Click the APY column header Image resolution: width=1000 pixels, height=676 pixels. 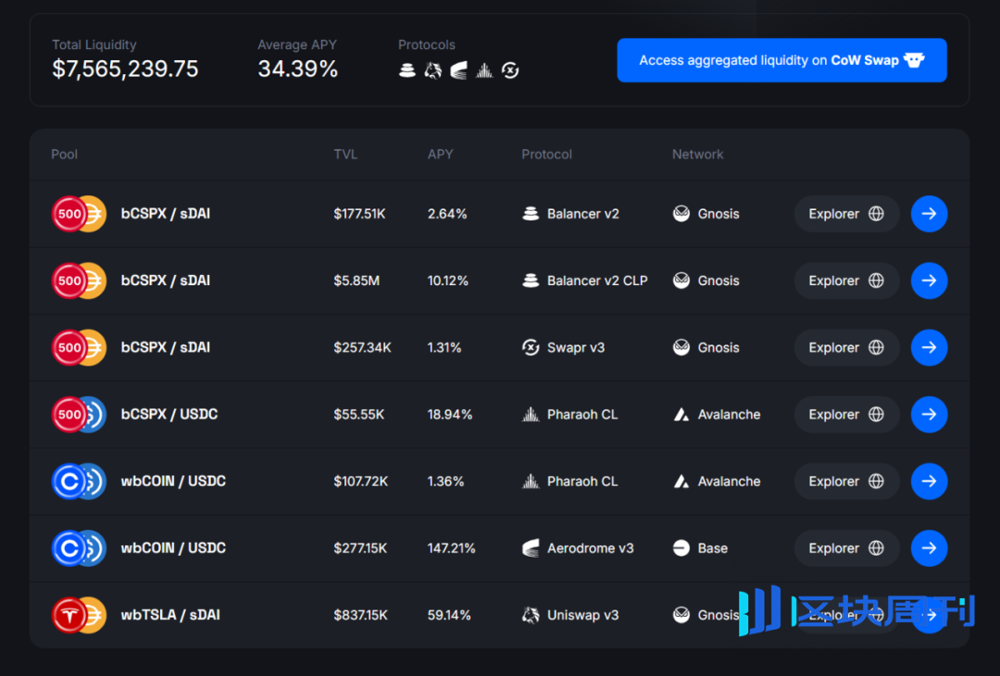click(x=440, y=155)
